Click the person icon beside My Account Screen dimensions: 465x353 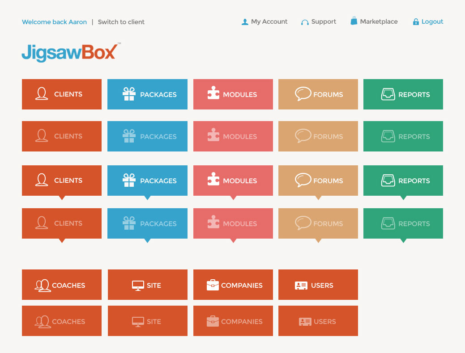[244, 22]
